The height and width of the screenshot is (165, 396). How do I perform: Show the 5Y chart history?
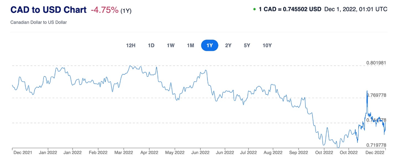[247, 45]
